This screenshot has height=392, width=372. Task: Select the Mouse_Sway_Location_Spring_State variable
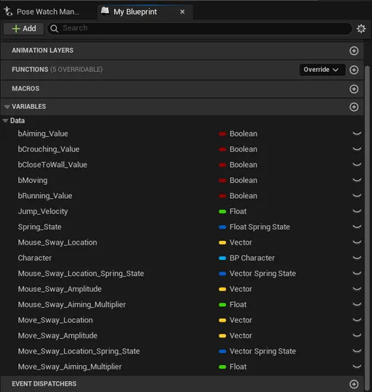(81, 274)
